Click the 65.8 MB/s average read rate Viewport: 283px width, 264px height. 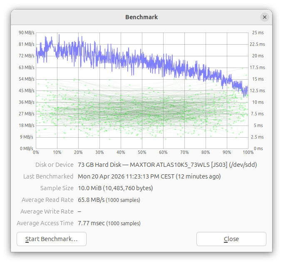click(x=91, y=200)
